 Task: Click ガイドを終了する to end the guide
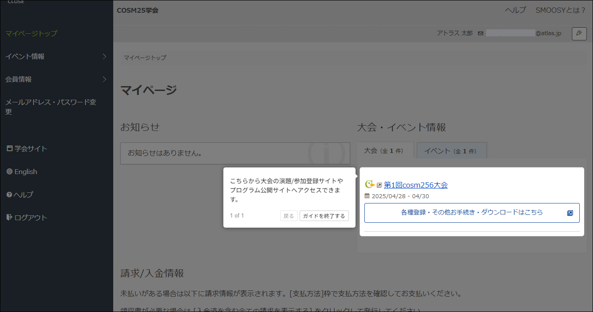point(324,215)
